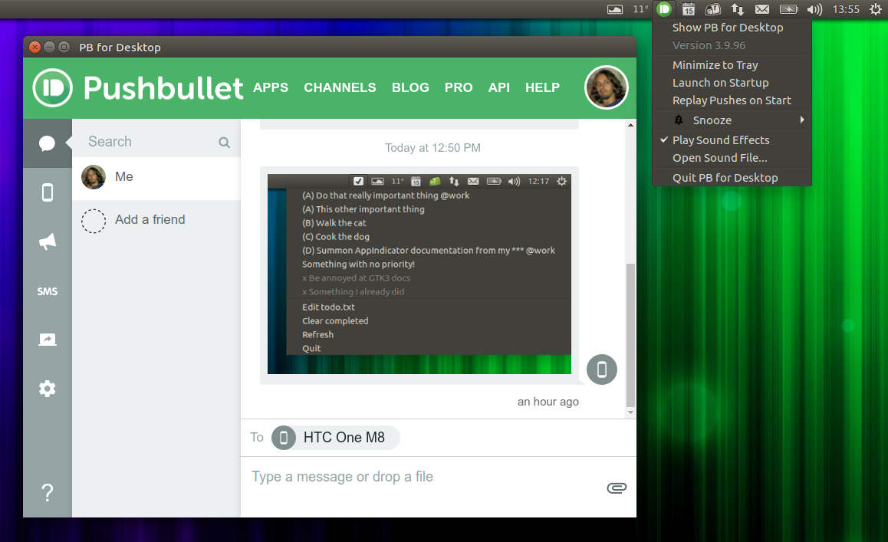This screenshot has height=542, width=888.
Task: Click Add a friend entry
Action: (x=156, y=220)
